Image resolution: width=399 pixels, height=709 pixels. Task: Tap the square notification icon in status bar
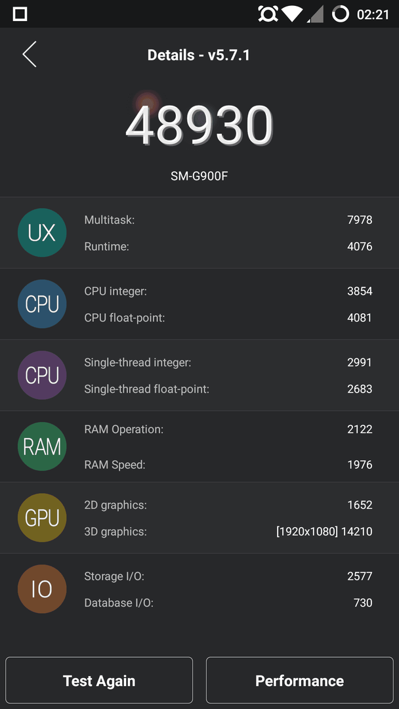pos(20,14)
